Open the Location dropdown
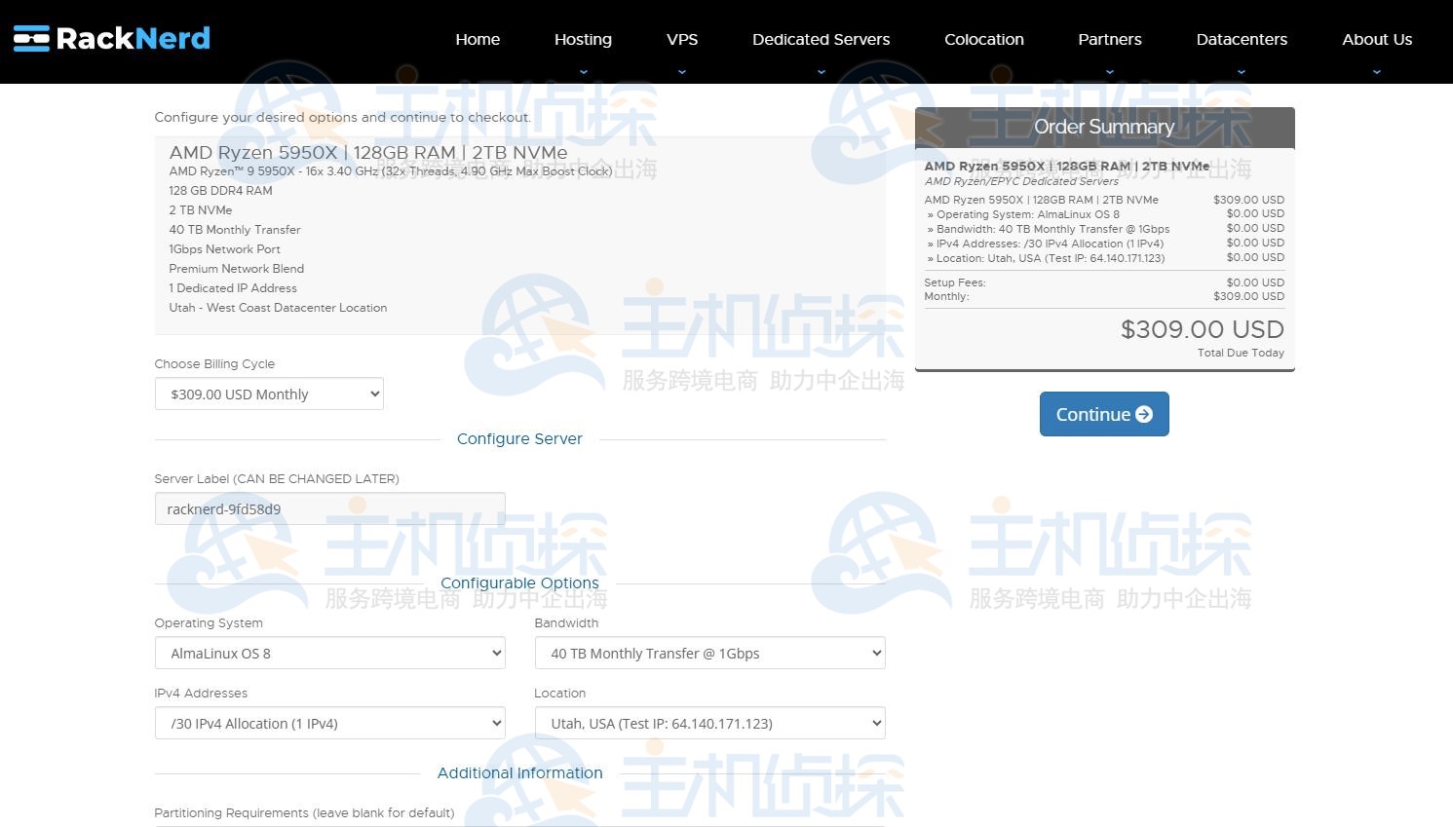This screenshot has height=827, width=1453. point(709,724)
